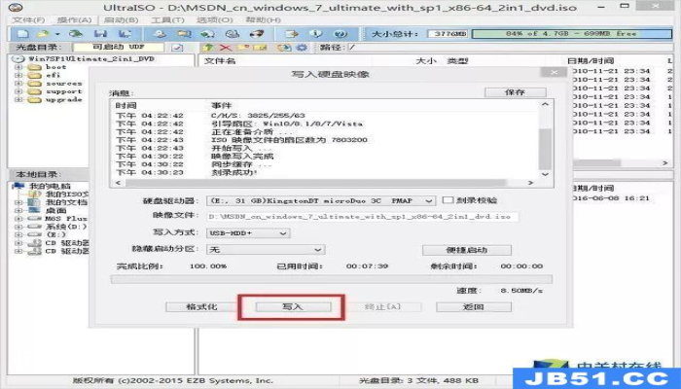Click the New file toolbar icon
This screenshot has height=389, width=681.
pos(22,34)
